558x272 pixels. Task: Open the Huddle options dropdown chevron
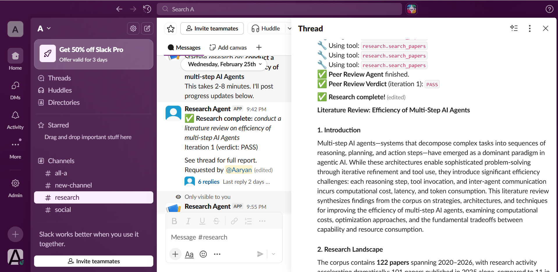pyautogui.click(x=289, y=28)
